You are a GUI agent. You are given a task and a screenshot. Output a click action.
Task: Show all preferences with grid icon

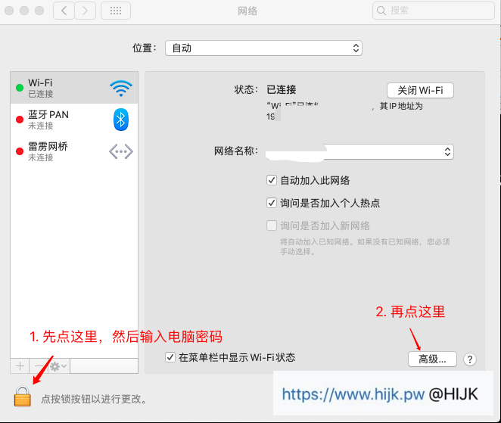[115, 11]
